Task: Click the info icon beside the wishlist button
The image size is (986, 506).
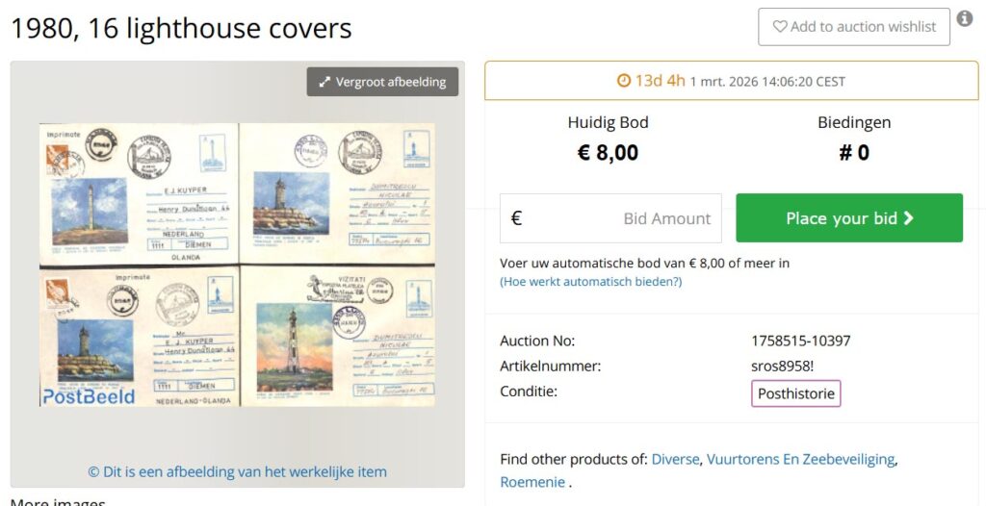Action: (965, 19)
